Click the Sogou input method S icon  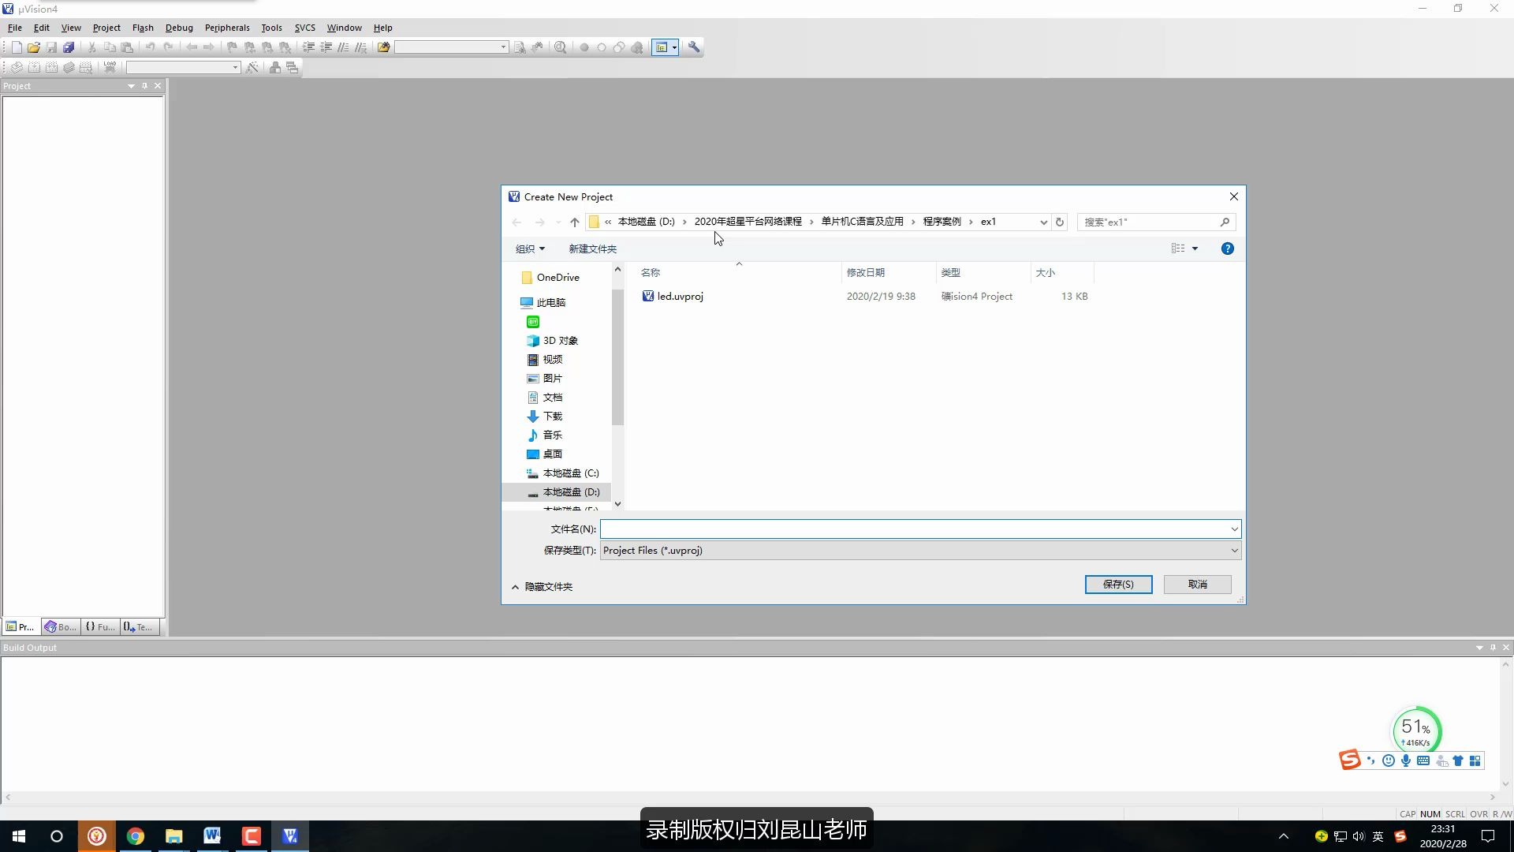point(1349,760)
